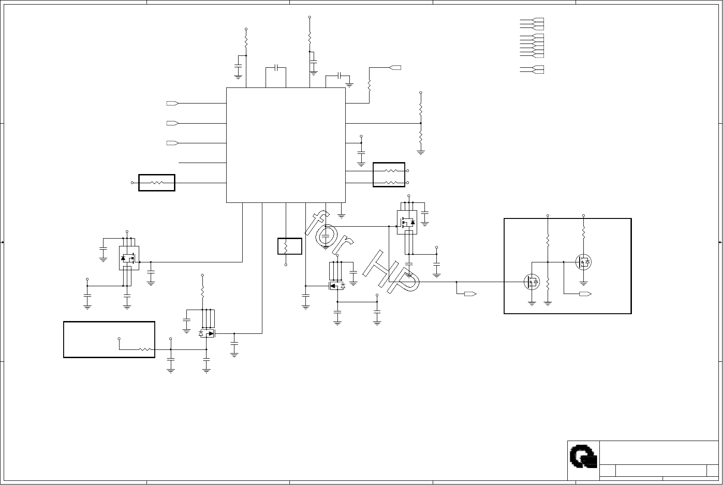Select the upper-right circled MOSFET in the right box

coord(583,262)
